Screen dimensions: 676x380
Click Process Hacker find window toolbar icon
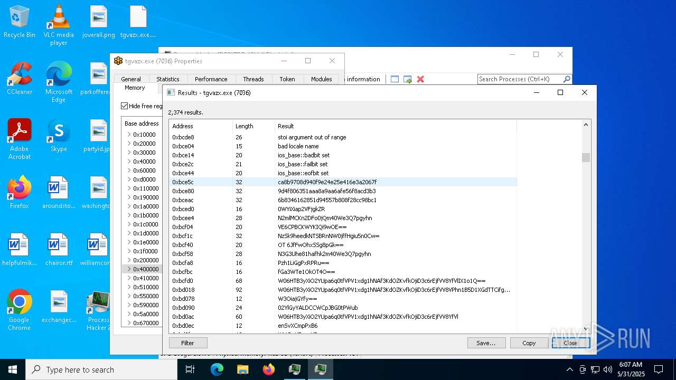407,79
